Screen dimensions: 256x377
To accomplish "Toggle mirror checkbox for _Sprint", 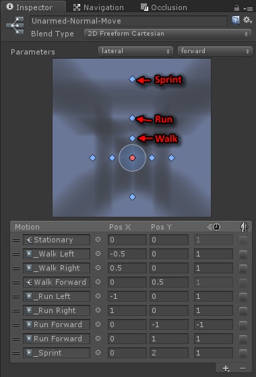I will click(x=243, y=353).
